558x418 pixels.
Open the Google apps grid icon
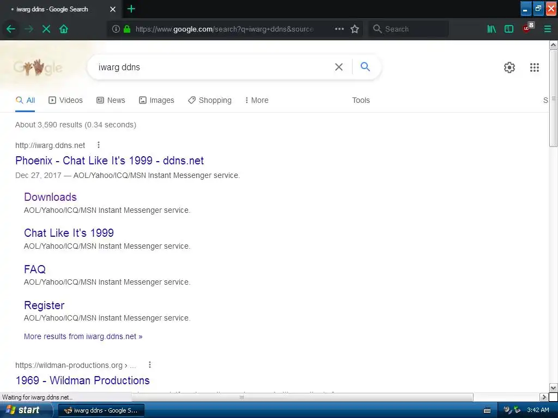pos(534,67)
